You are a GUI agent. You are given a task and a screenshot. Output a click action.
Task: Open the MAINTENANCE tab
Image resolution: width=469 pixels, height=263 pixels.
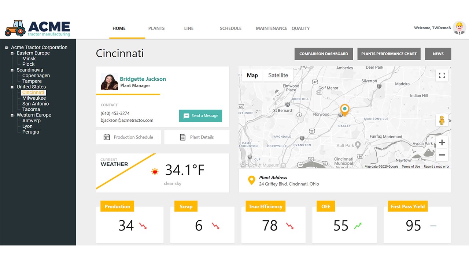point(272,28)
